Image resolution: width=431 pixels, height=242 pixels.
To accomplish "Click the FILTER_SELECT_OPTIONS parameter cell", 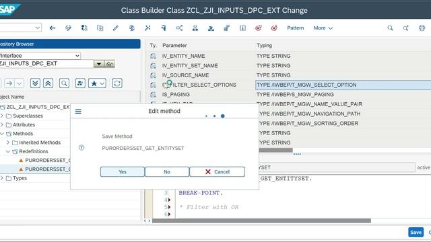I will (x=199, y=85).
